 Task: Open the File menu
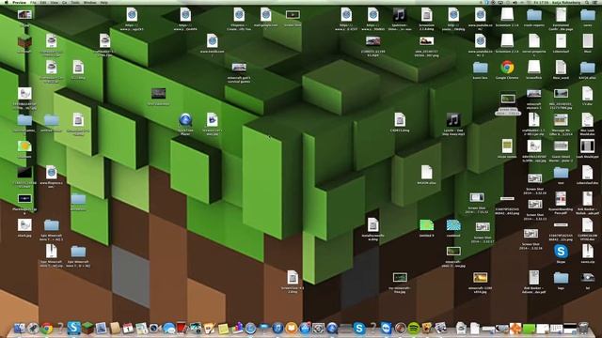click(x=34, y=2)
